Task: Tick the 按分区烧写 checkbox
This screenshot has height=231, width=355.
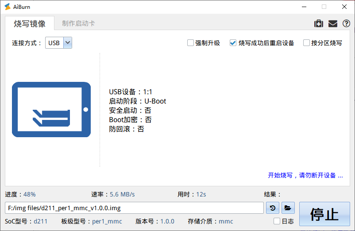Action: [306, 43]
